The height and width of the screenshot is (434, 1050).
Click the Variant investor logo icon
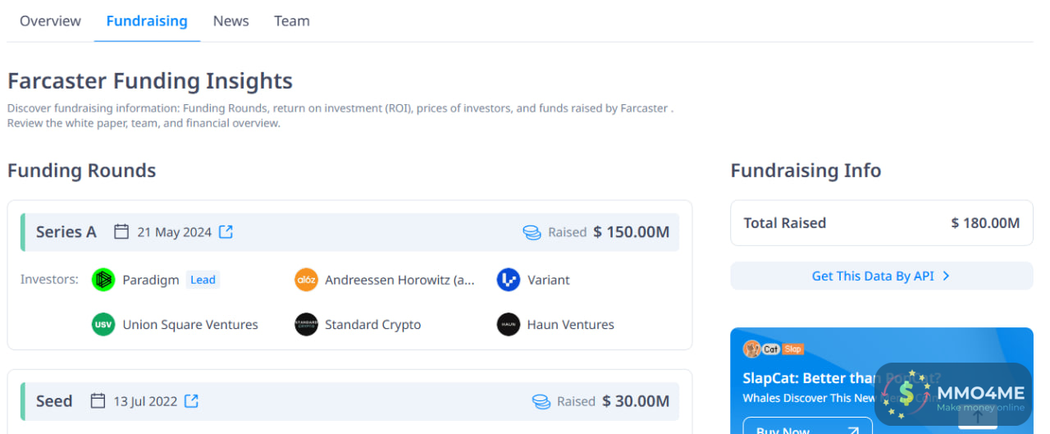click(x=509, y=280)
